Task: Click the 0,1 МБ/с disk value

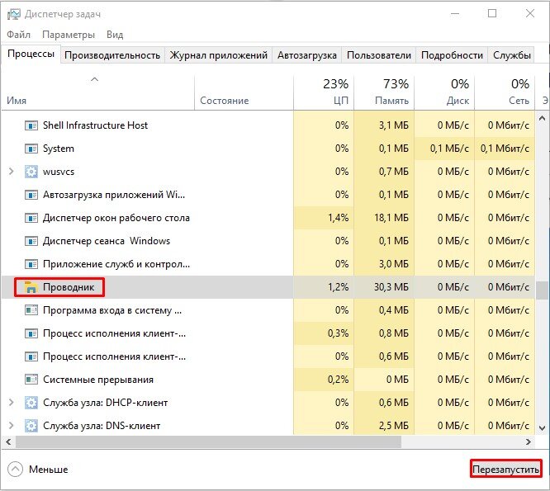Action: 449,149
